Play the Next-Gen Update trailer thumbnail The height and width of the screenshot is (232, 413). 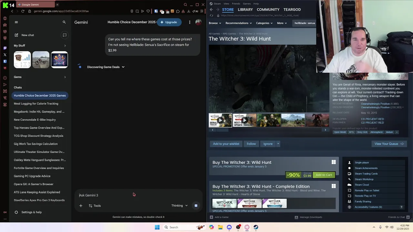click(x=245, y=120)
